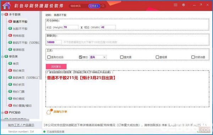Viewport: 213px width, 135px height.
Task: Enable the 防晒油墨 checkbox
Action: (193, 57)
